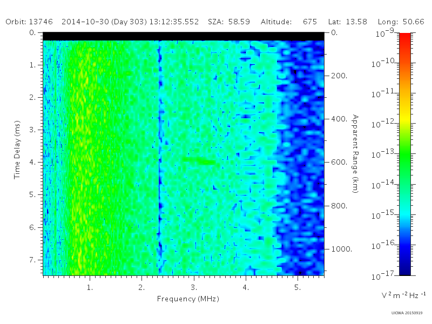Click the black band at top of spectrogram
The image size is (432, 324).
[x=184, y=36]
